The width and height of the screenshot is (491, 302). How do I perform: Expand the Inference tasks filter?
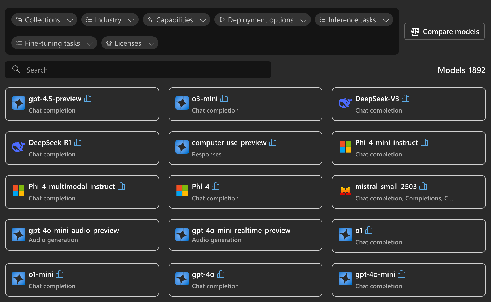click(354, 20)
